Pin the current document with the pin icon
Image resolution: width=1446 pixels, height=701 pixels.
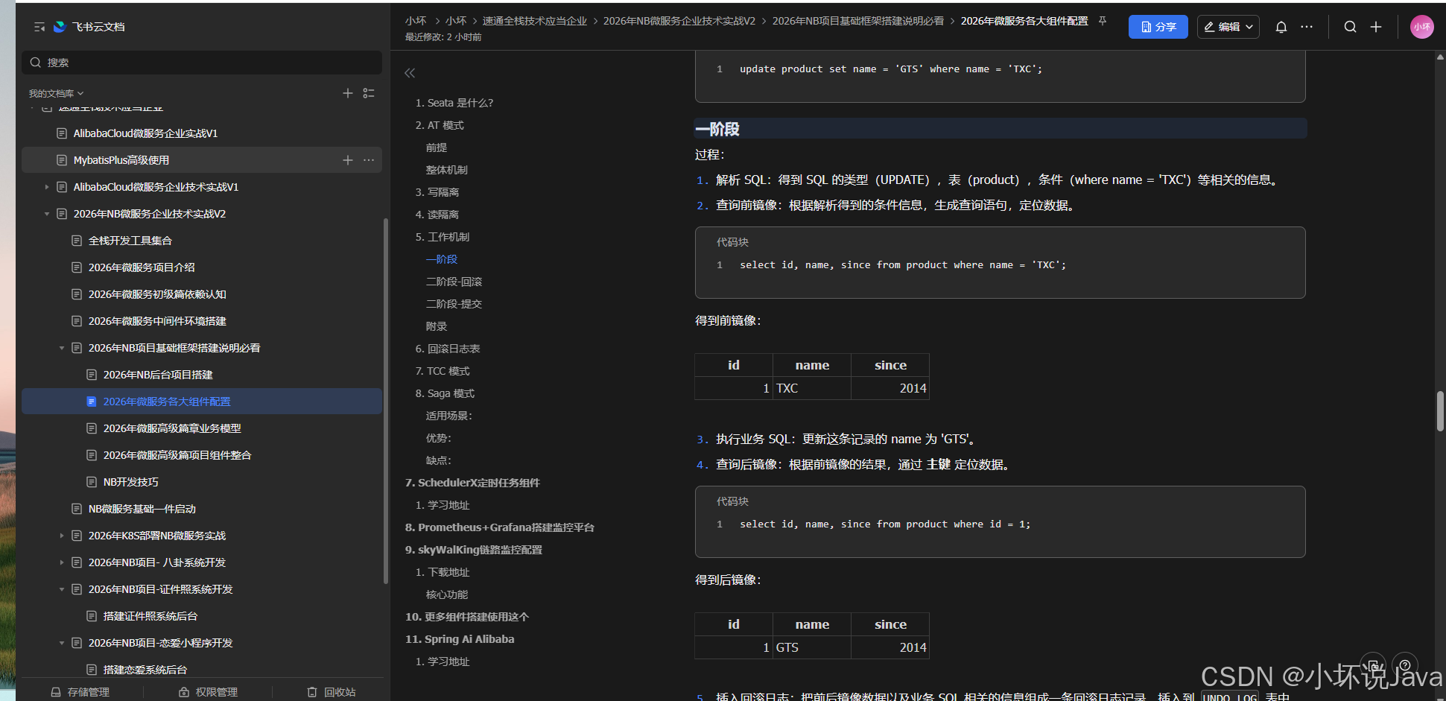pyautogui.click(x=1102, y=21)
